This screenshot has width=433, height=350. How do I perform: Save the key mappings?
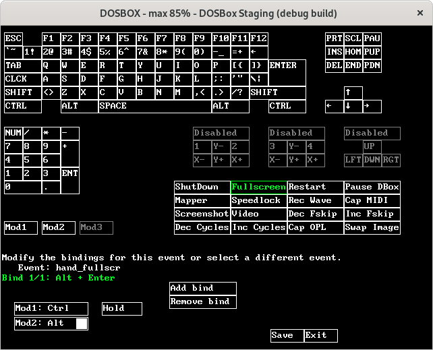287,336
